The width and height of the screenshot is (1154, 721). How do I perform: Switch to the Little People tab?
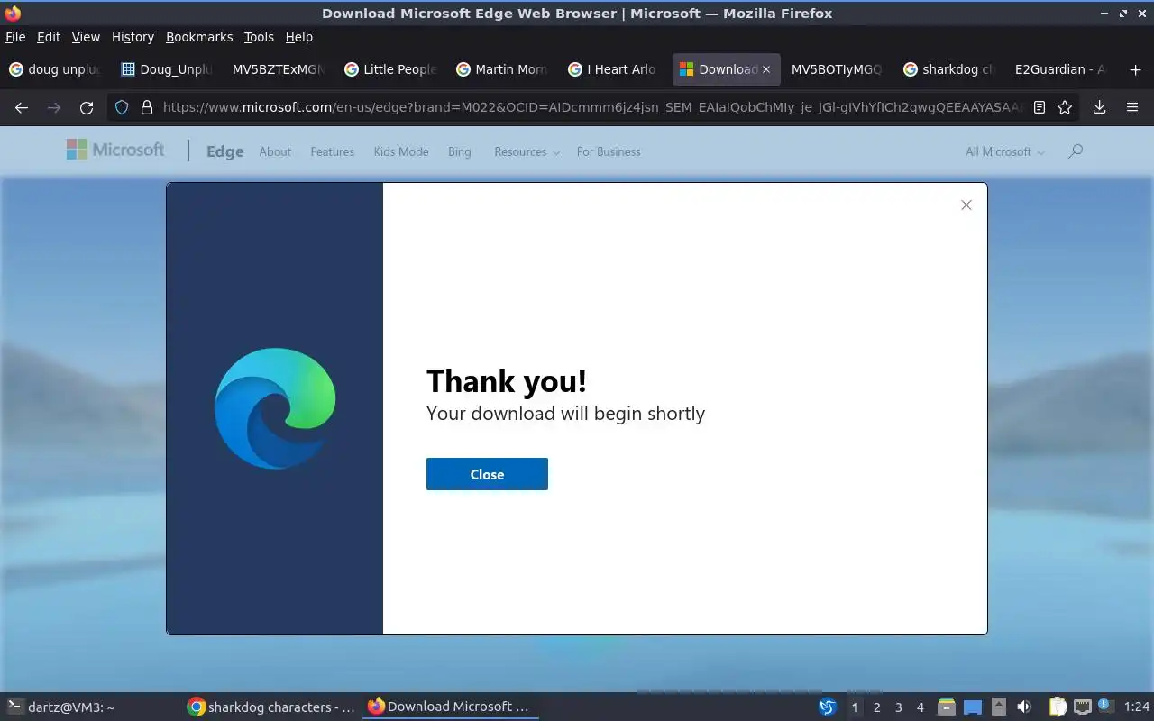tap(391, 69)
